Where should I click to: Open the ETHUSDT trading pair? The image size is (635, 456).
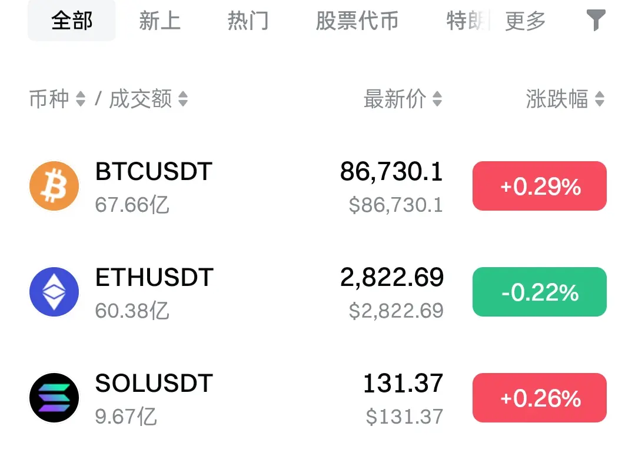(x=154, y=277)
